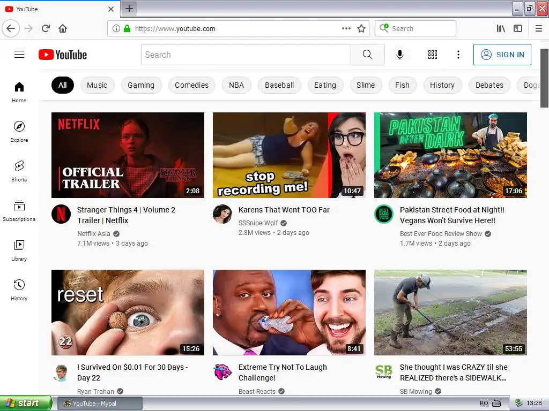Open the Windows start button
The image size is (549, 411).
[26, 403]
